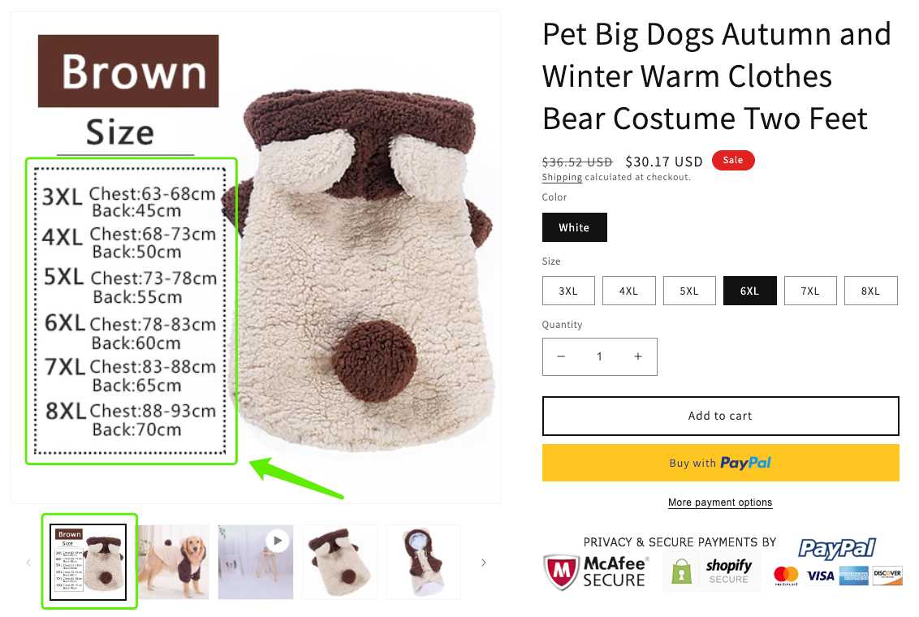Click previous thumbnail arrow in gallery

point(28,563)
